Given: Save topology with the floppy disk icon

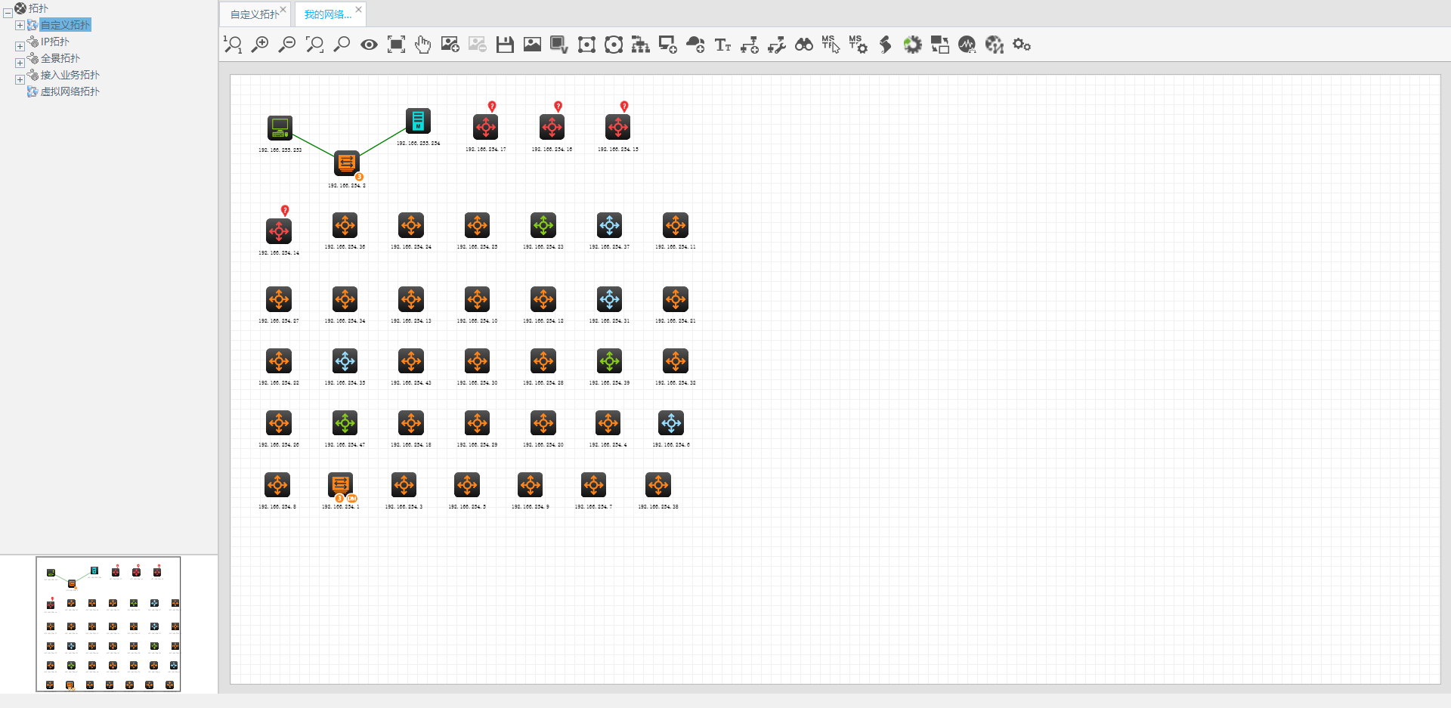Looking at the screenshot, I should pos(505,45).
